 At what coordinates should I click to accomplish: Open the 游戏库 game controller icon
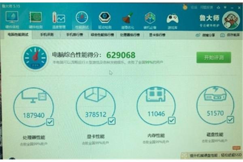click(x=173, y=19)
